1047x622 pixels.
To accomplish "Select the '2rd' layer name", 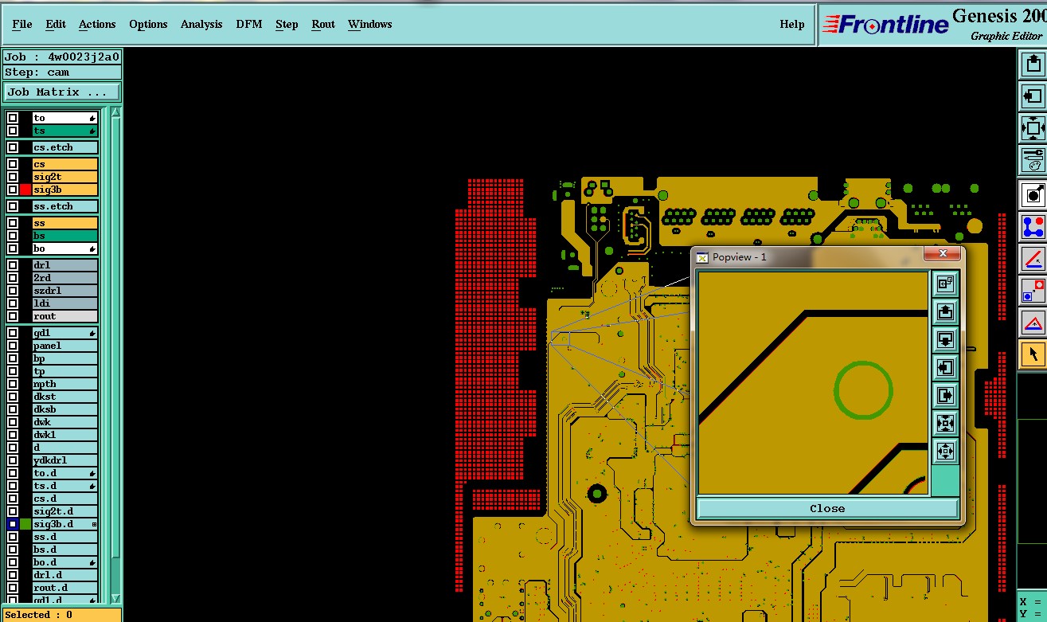I will (64, 278).
